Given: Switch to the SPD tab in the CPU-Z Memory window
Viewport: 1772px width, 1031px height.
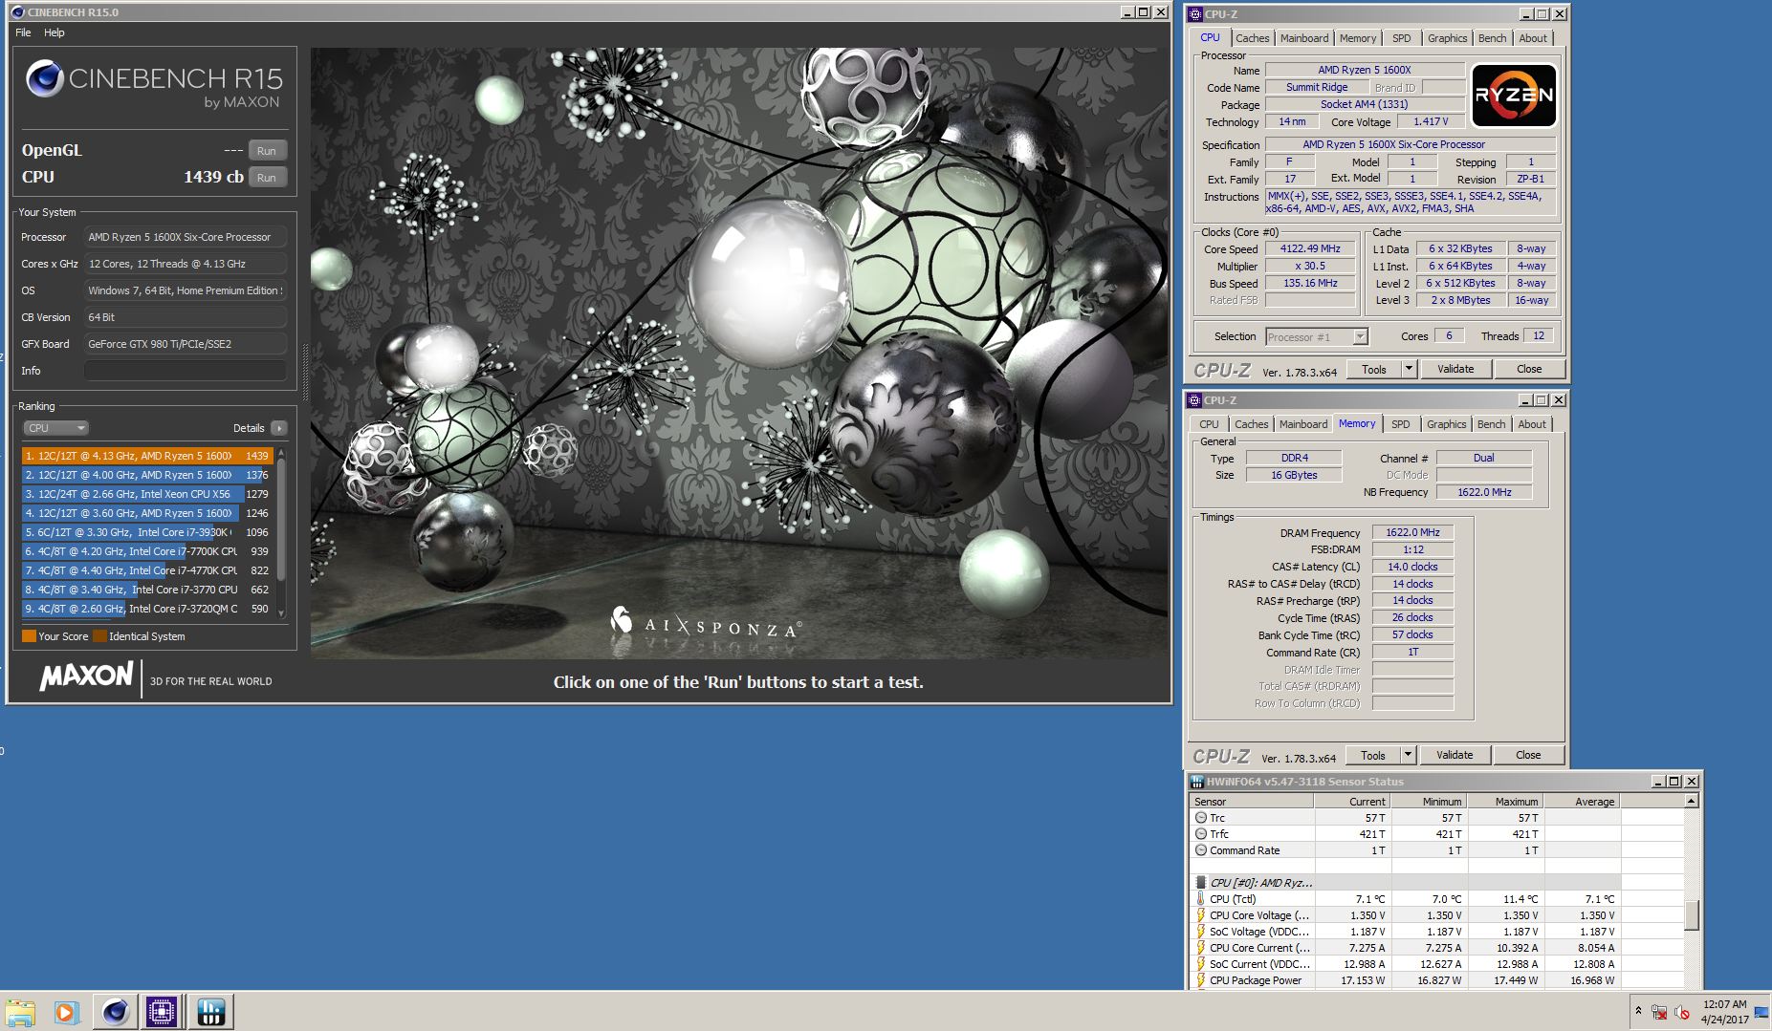Looking at the screenshot, I should [1400, 424].
